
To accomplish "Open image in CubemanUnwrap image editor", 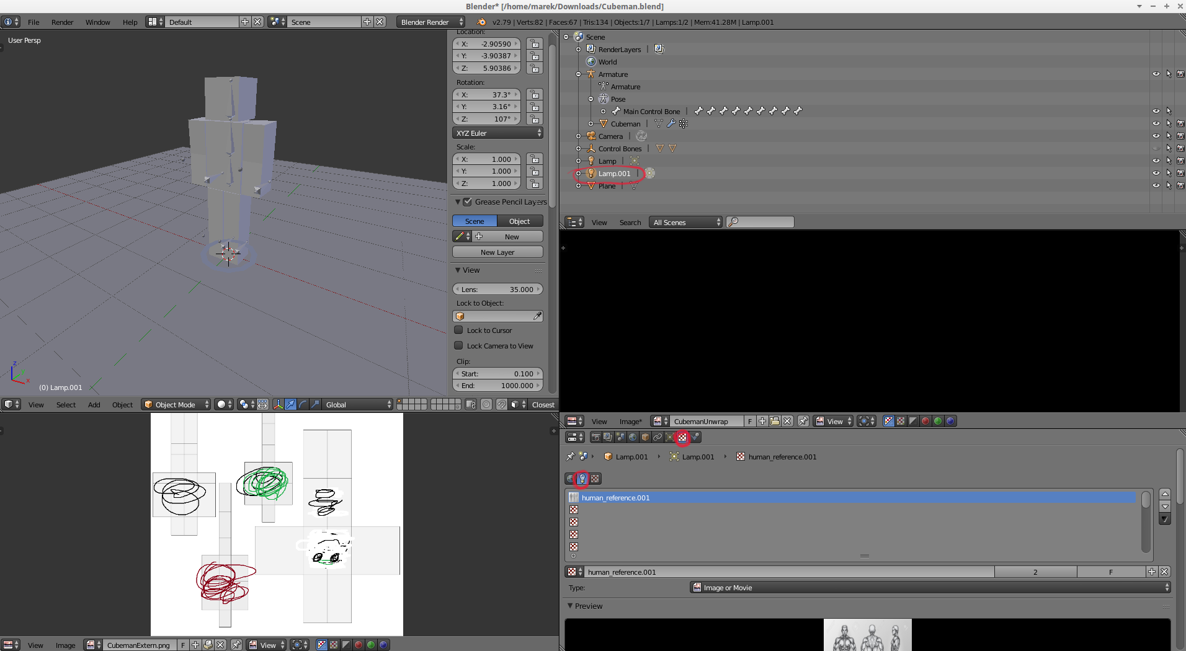I will pos(775,421).
